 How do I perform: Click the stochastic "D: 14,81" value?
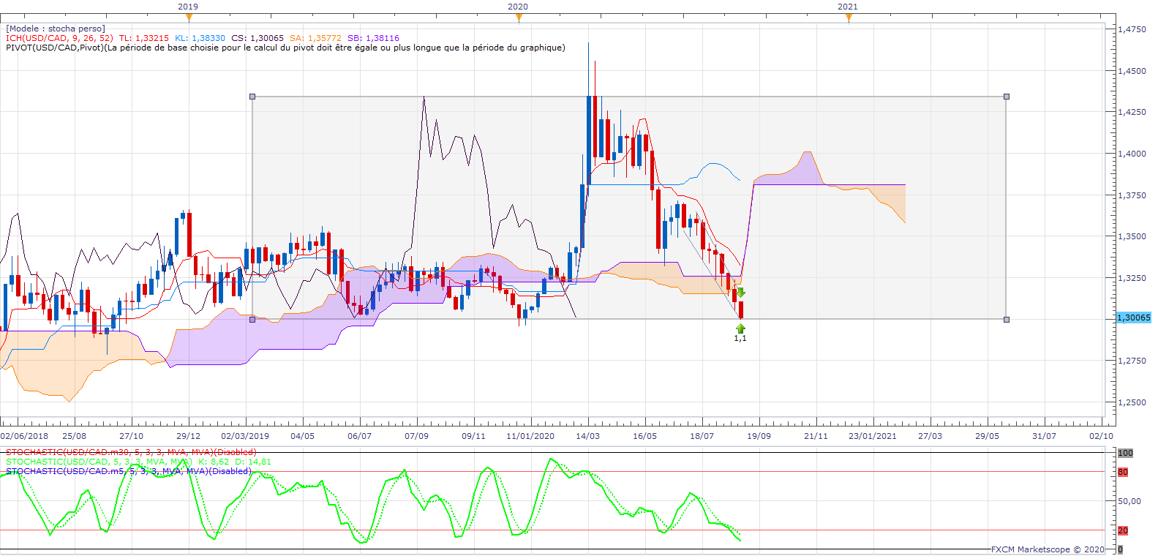tap(253, 462)
